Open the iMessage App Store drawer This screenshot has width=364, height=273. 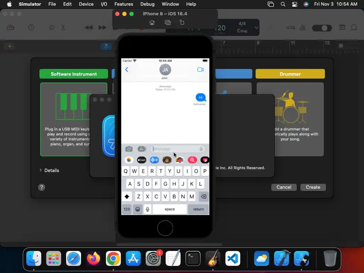(x=141, y=149)
